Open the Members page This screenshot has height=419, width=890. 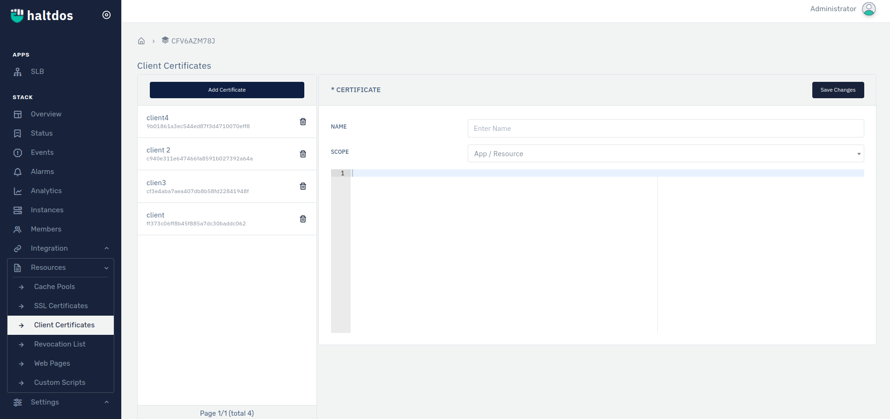pyautogui.click(x=46, y=229)
